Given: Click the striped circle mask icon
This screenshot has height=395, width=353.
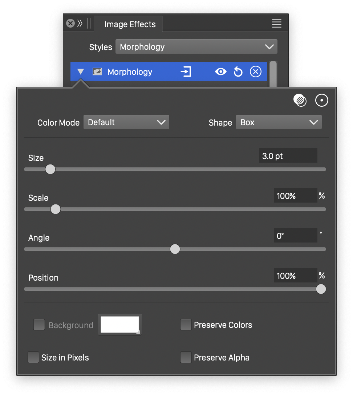Looking at the screenshot, I should pos(300,101).
